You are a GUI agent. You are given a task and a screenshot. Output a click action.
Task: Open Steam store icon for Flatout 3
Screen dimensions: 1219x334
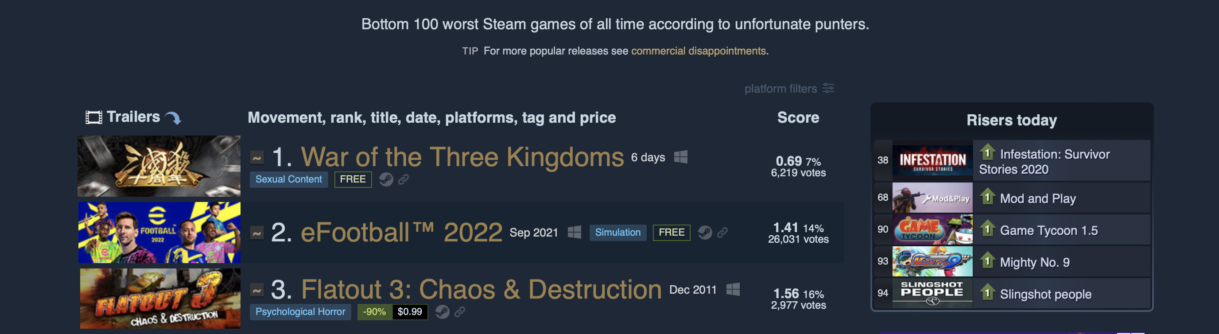(x=443, y=312)
